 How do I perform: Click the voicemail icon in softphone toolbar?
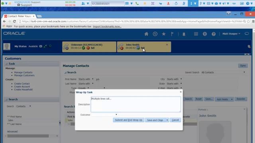234,4
